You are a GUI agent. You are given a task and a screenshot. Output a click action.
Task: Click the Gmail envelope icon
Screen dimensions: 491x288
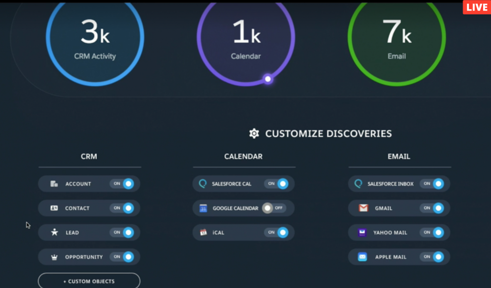pyautogui.click(x=363, y=208)
